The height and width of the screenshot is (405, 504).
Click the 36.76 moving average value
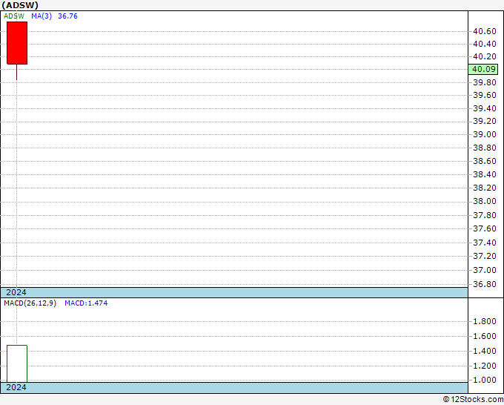67,16
